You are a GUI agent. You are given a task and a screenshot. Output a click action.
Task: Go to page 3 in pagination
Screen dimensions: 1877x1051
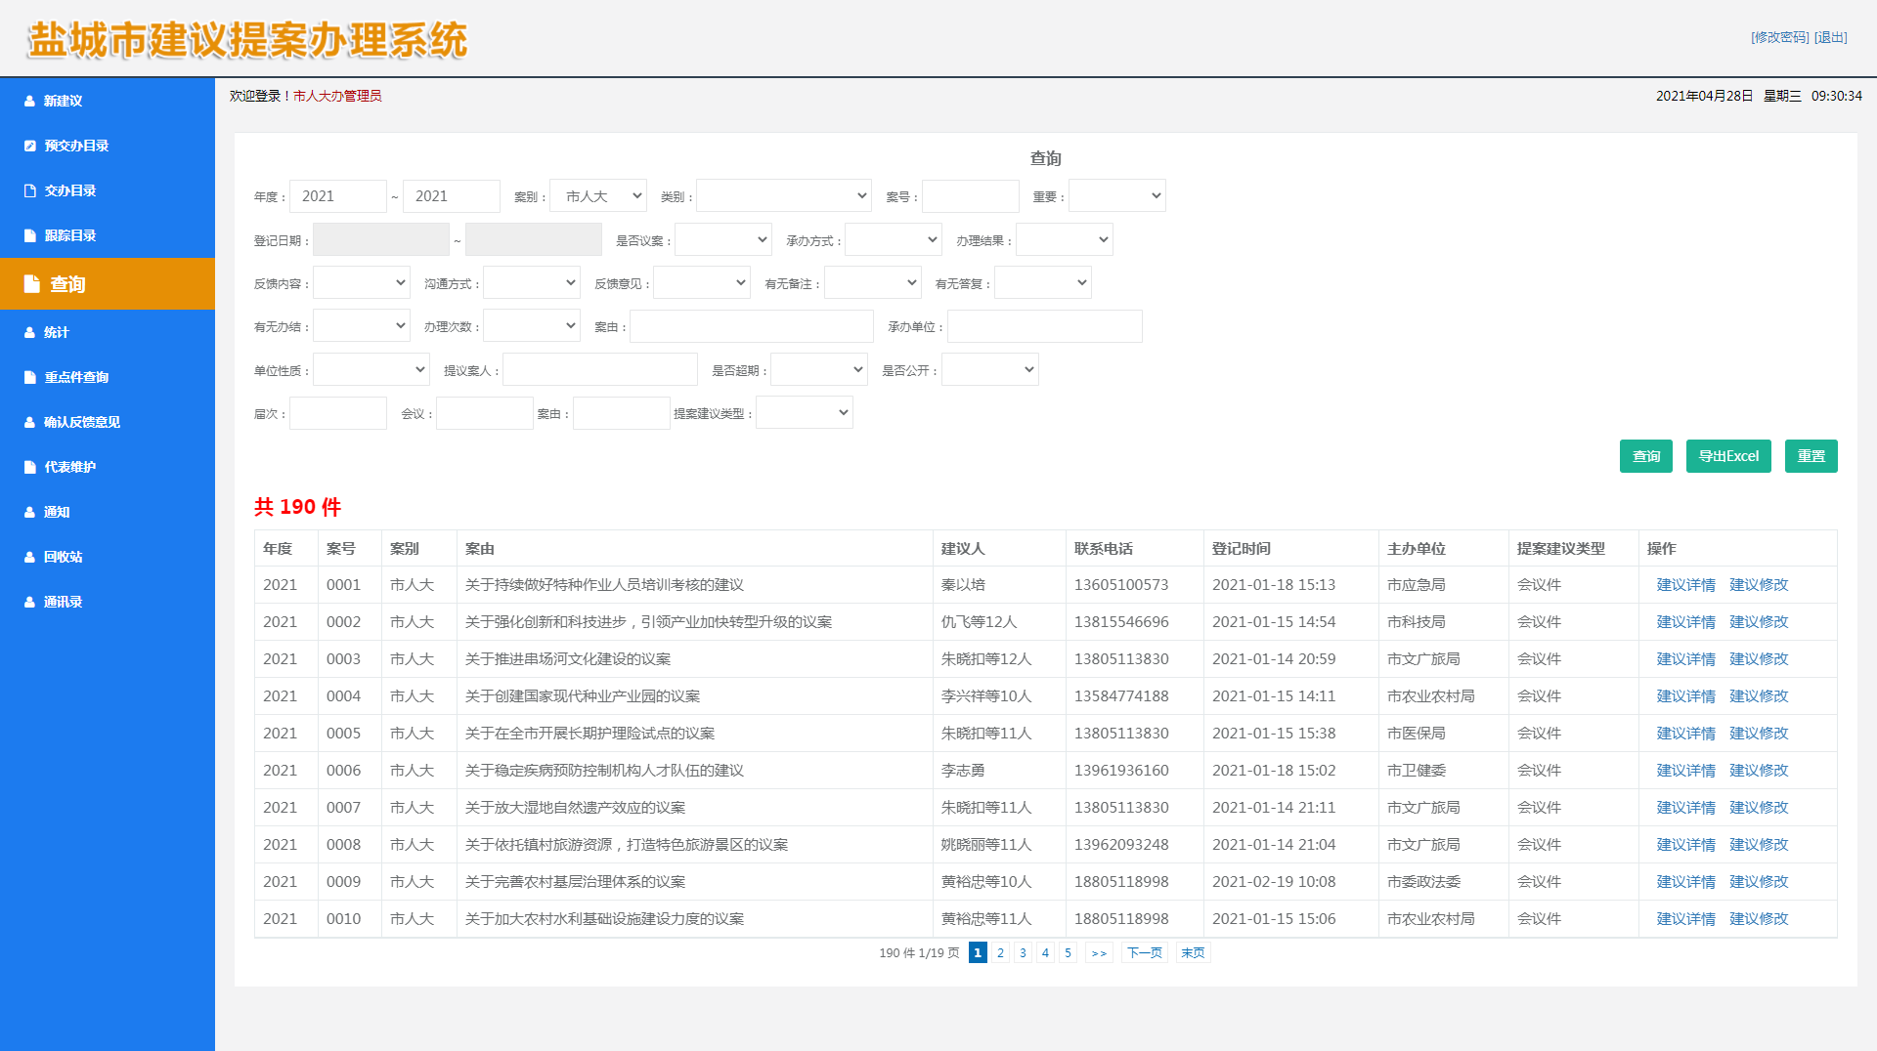pos(1023,953)
